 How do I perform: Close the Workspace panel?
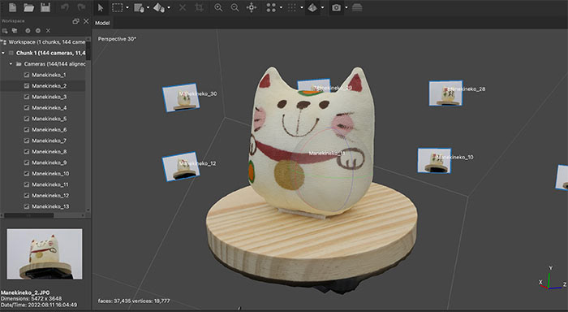point(86,21)
